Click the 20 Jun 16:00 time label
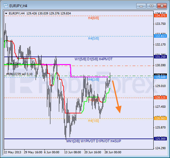The image size is (170, 158). (x=93, y=152)
